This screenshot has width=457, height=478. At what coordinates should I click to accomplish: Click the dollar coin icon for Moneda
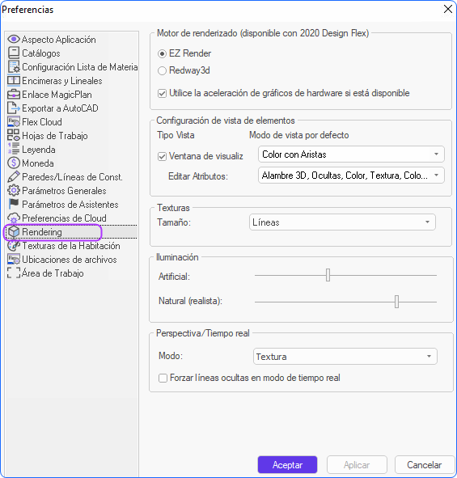coord(14,163)
